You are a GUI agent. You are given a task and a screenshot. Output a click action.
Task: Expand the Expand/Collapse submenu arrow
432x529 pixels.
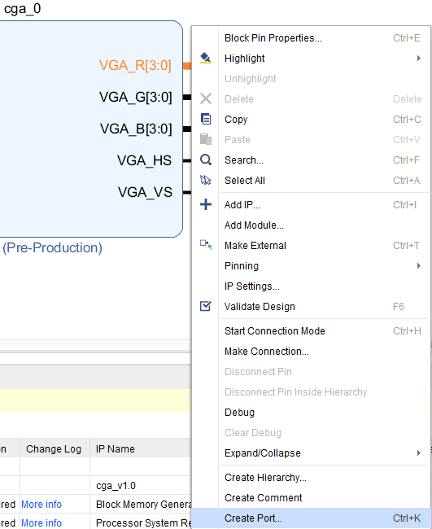pos(418,452)
